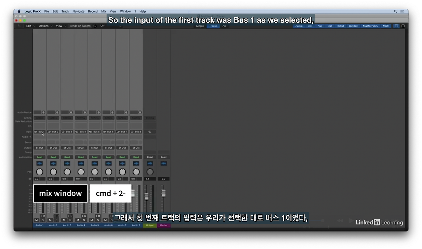Click stereo format icon beside Bus 5
The width and height of the screenshot is (422, 249).
point(91,132)
